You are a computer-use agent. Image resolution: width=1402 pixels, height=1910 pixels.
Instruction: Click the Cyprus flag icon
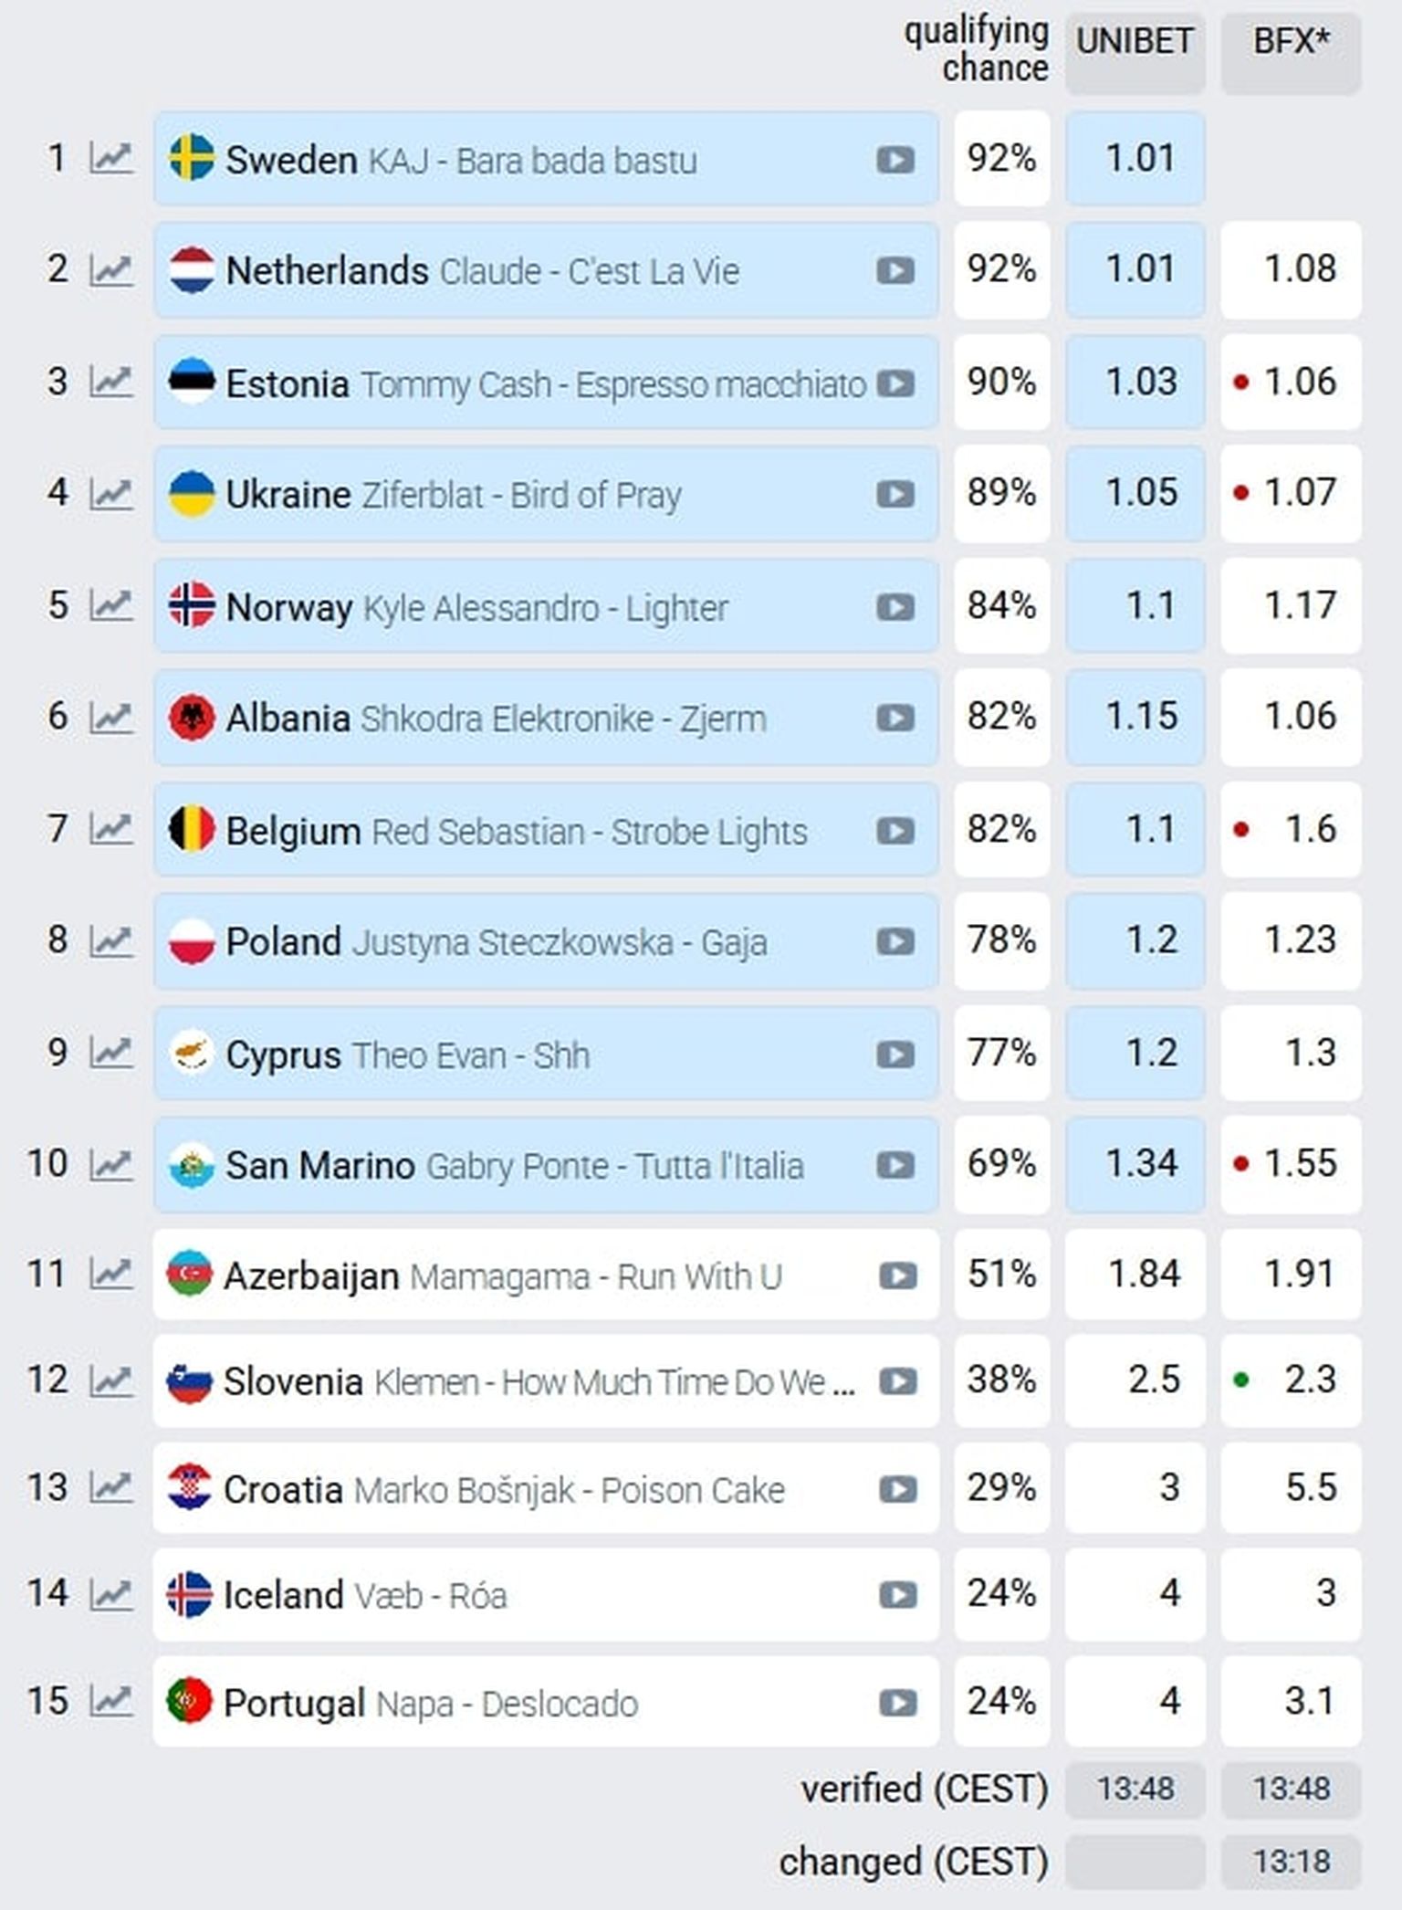[192, 1054]
